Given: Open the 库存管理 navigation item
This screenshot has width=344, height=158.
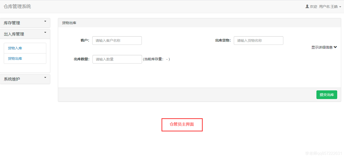Looking at the screenshot, I should click(x=12, y=23).
